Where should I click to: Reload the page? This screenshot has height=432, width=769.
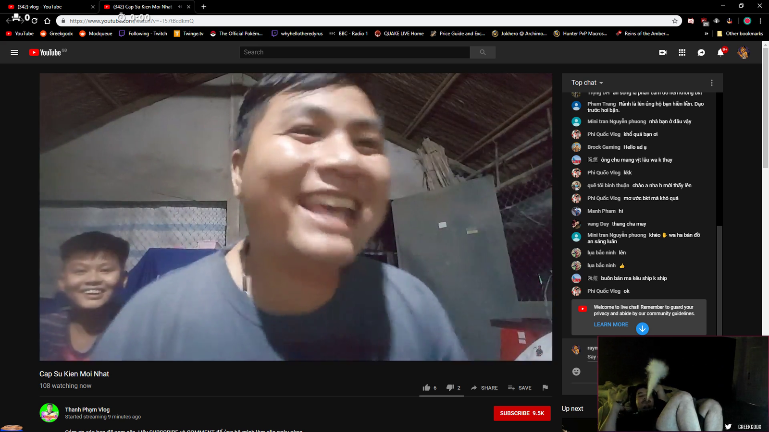[x=35, y=21]
